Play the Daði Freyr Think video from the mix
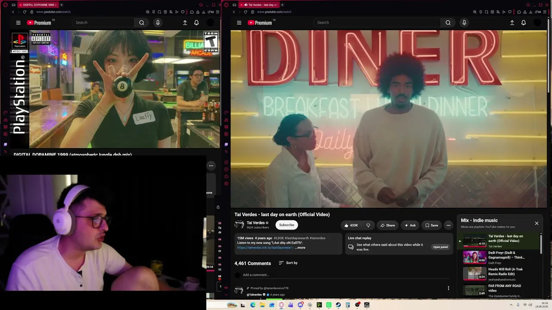This screenshot has width=552, height=310. coord(499,257)
